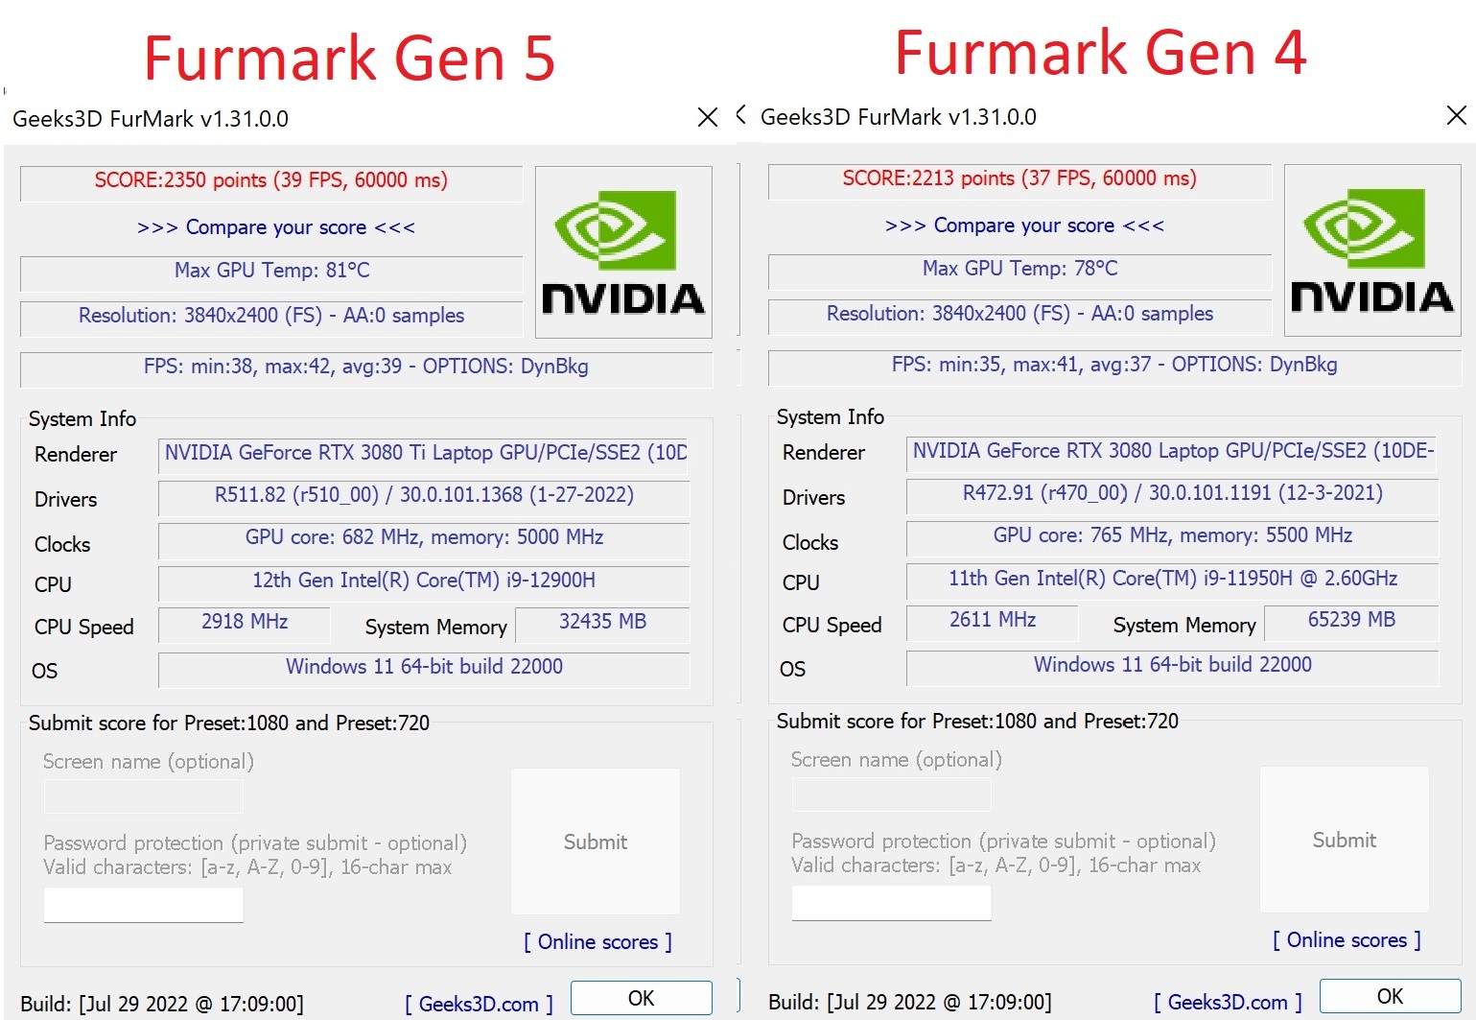Screen dimensions: 1476x1020
Task: Focus Screen name field in right window
Action: [x=892, y=795]
